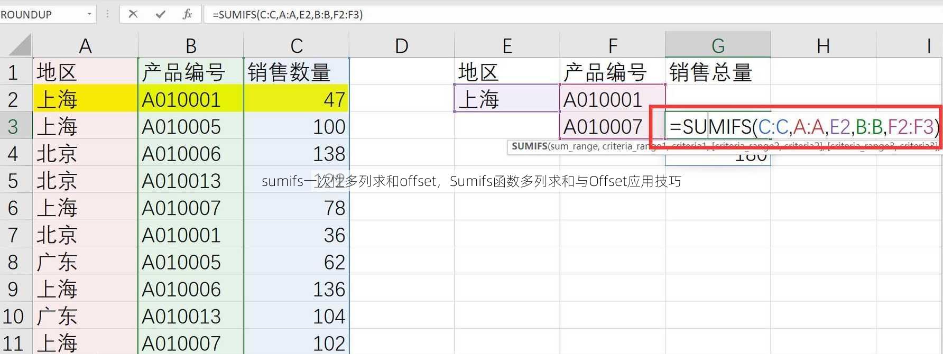Click cell B1 '产品编号'
The width and height of the screenshot is (943, 354).
[191, 72]
